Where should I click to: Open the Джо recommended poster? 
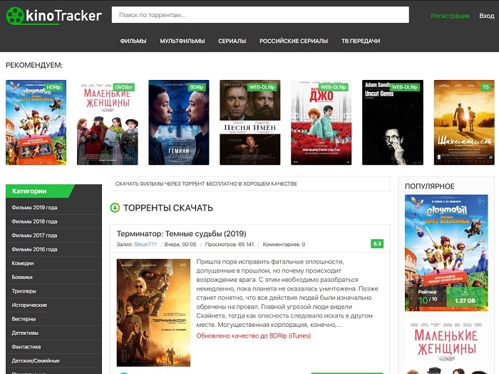(x=321, y=122)
